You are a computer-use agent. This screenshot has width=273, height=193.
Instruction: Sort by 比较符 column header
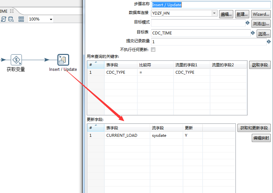pyautogui.click(x=155, y=65)
